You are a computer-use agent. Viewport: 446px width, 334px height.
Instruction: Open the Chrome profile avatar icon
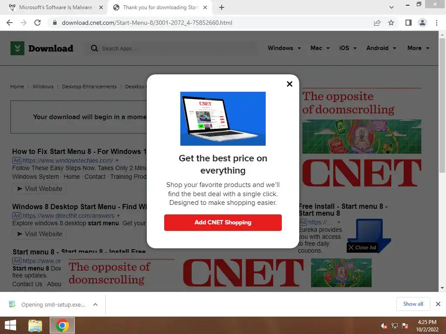pyautogui.click(x=422, y=23)
